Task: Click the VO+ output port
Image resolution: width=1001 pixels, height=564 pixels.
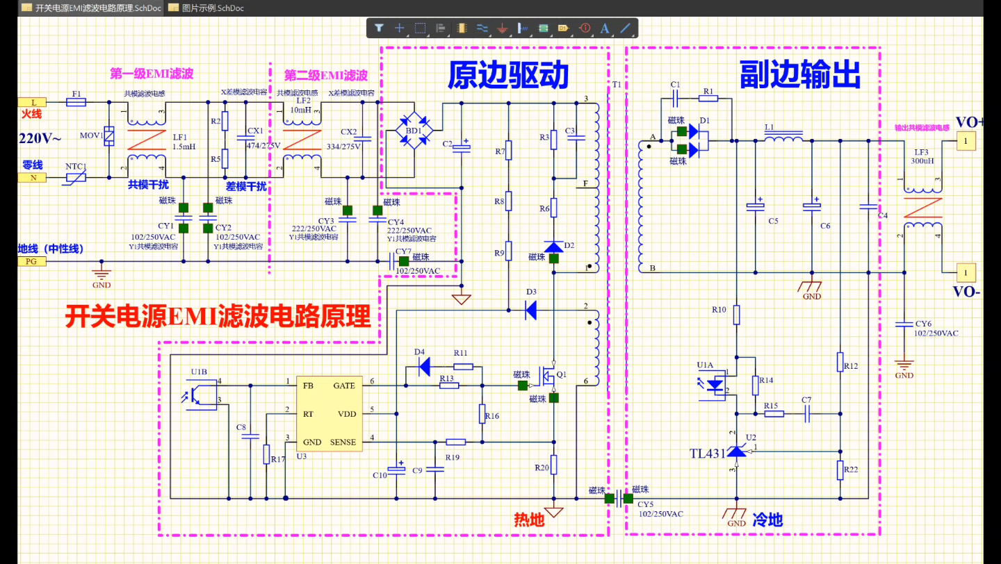Action: pos(966,141)
